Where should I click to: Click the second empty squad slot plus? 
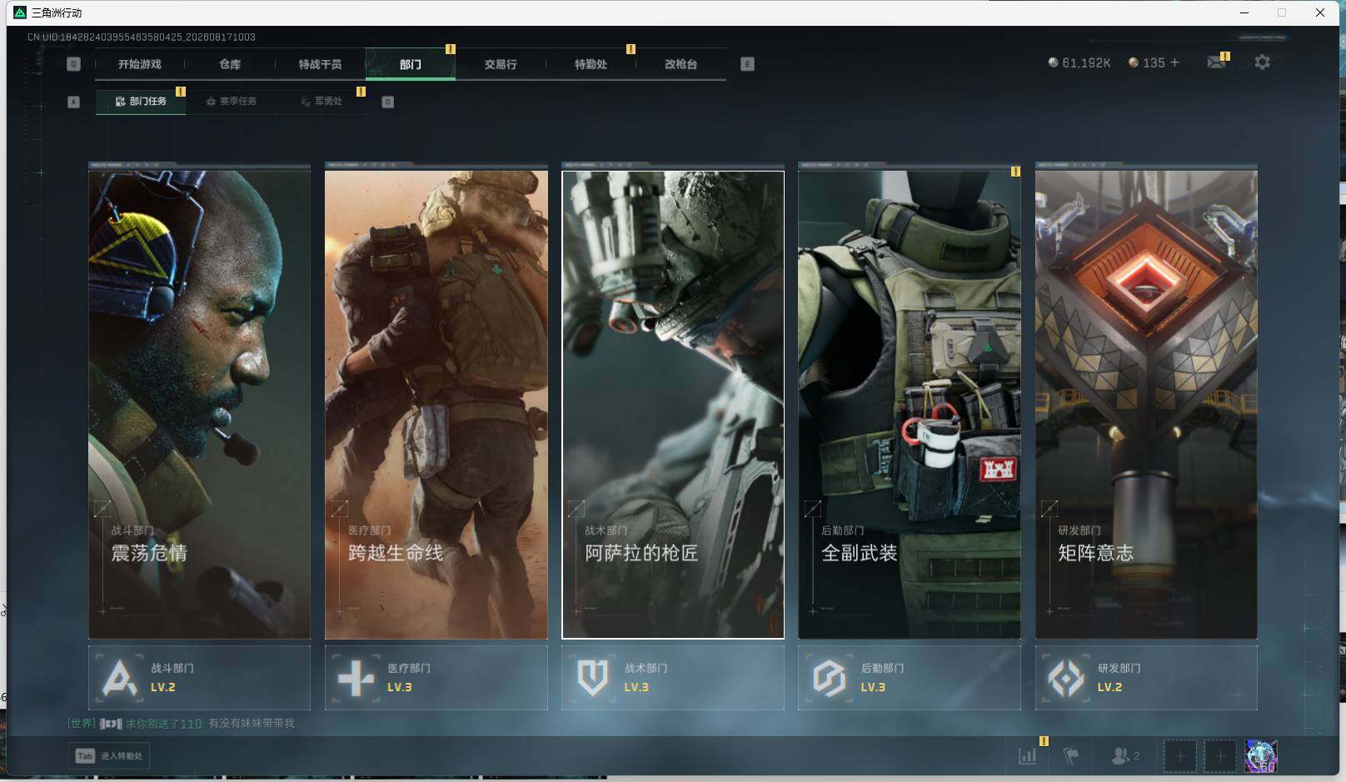[1220, 756]
